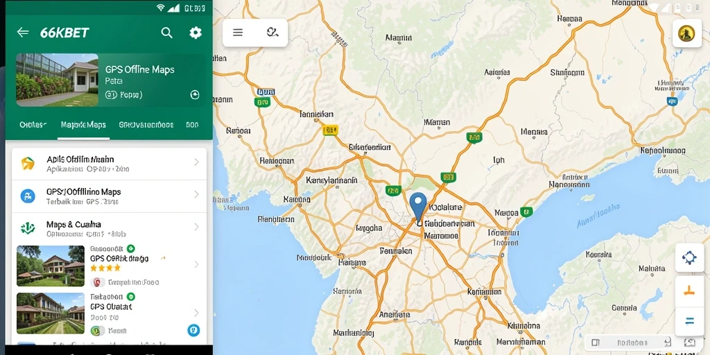Center map with the location target button
710x355 pixels.
[689, 258]
